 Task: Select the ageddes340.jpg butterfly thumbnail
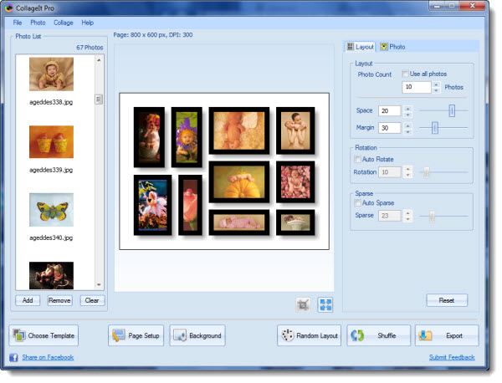51,210
